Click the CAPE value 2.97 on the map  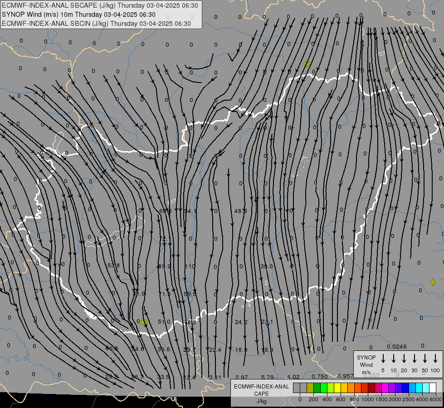(x=242, y=377)
